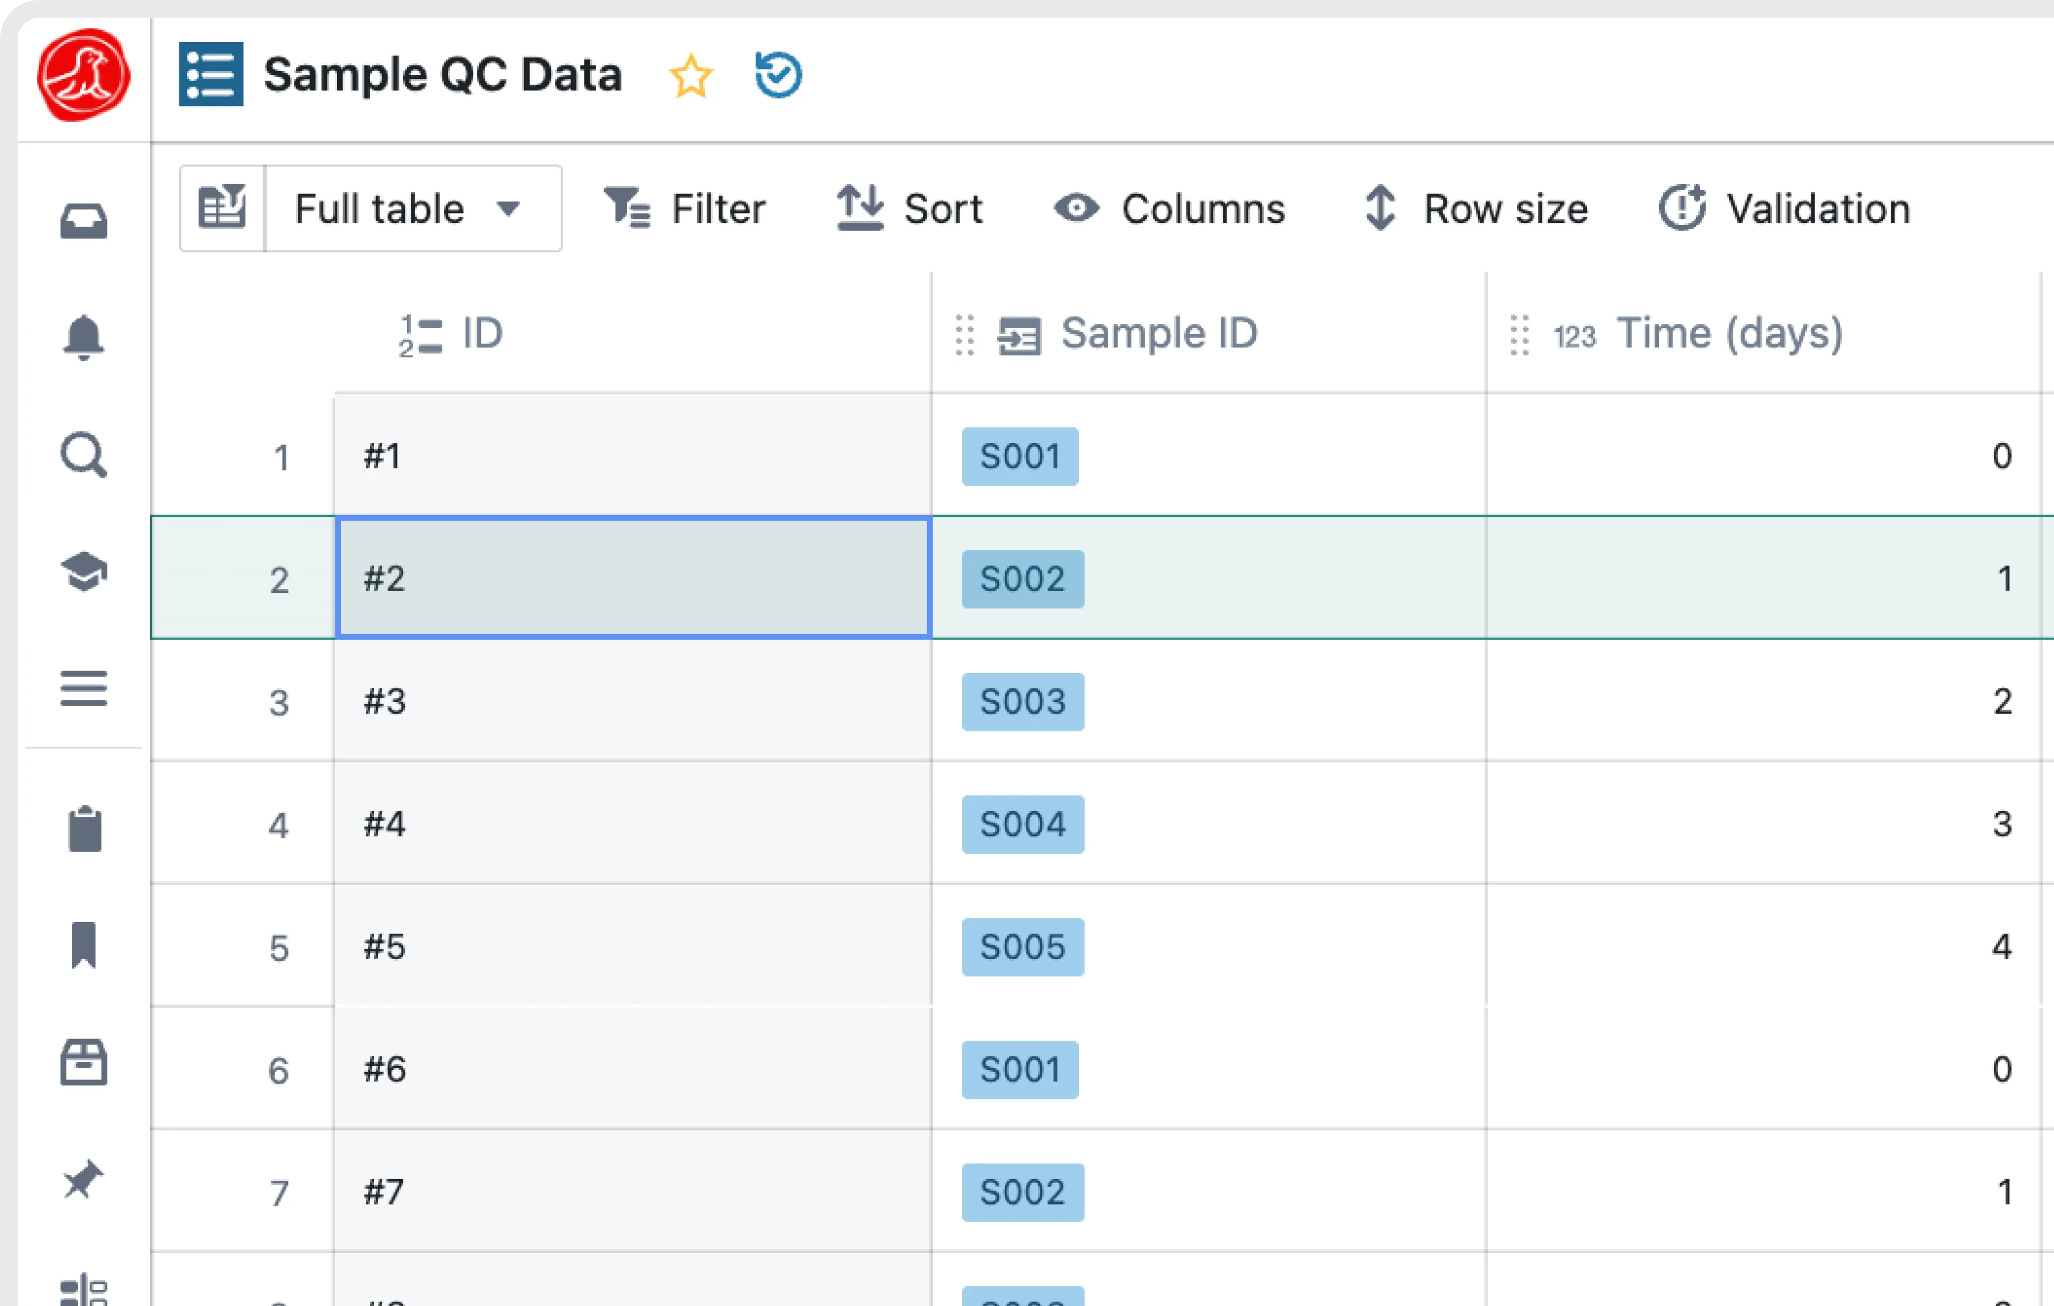Click the bookmark icon in sidebar

(84, 945)
